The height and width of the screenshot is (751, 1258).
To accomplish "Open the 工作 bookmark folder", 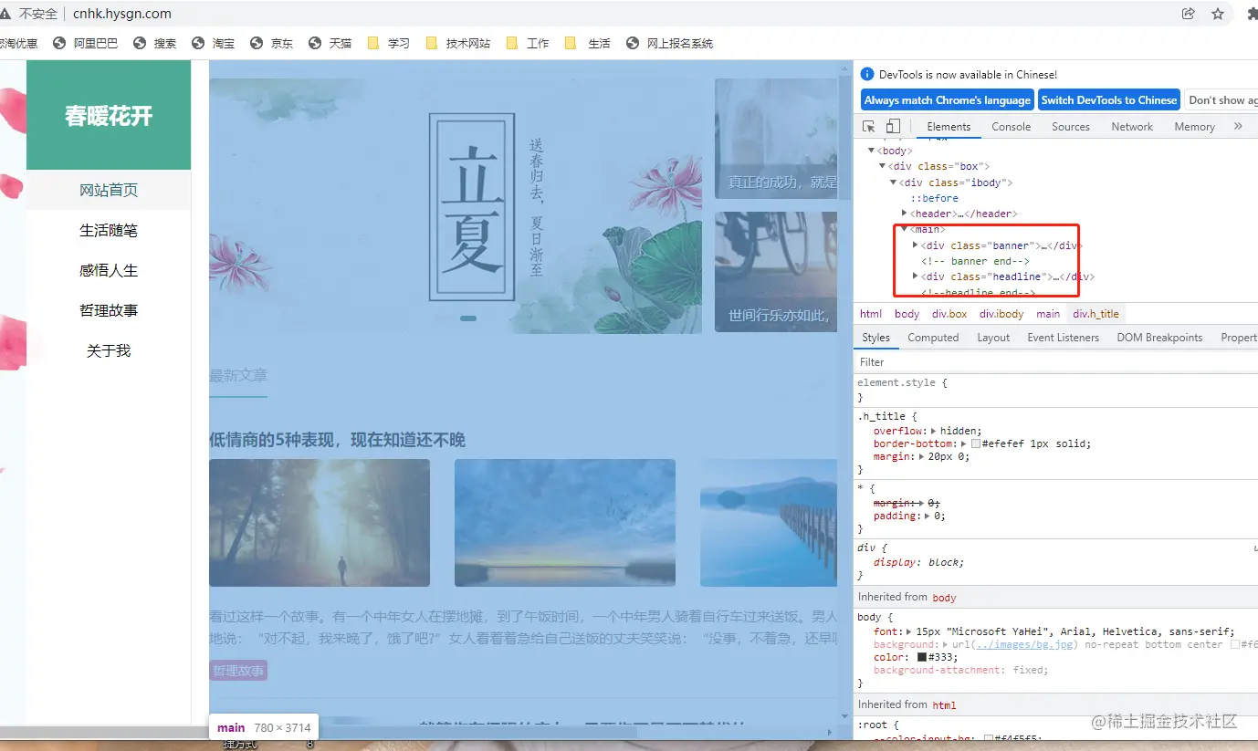I will point(528,43).
